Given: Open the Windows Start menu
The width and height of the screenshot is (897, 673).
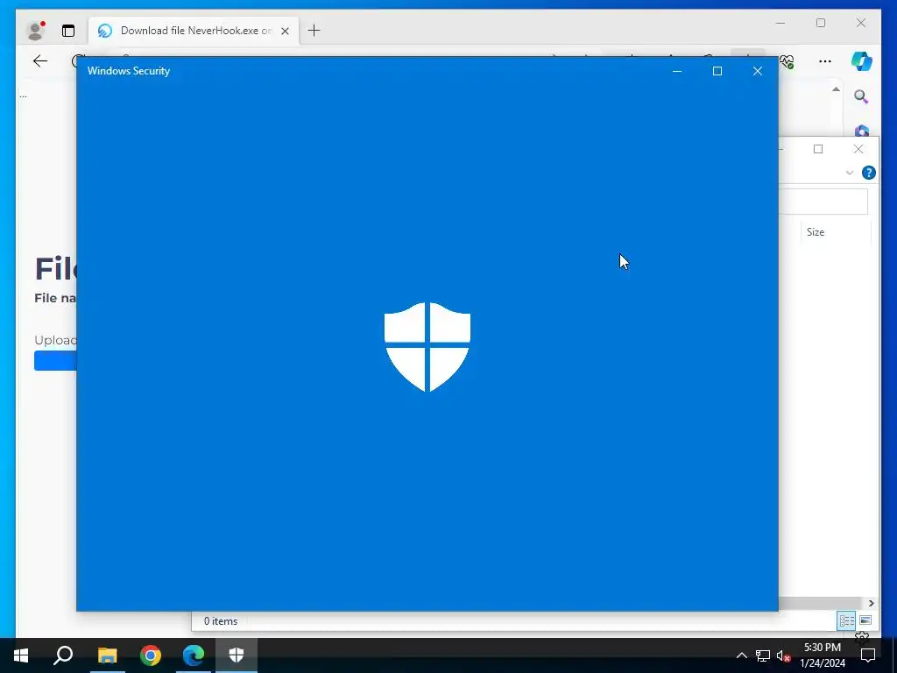Looking at the screenshot, I should point(21,655).
